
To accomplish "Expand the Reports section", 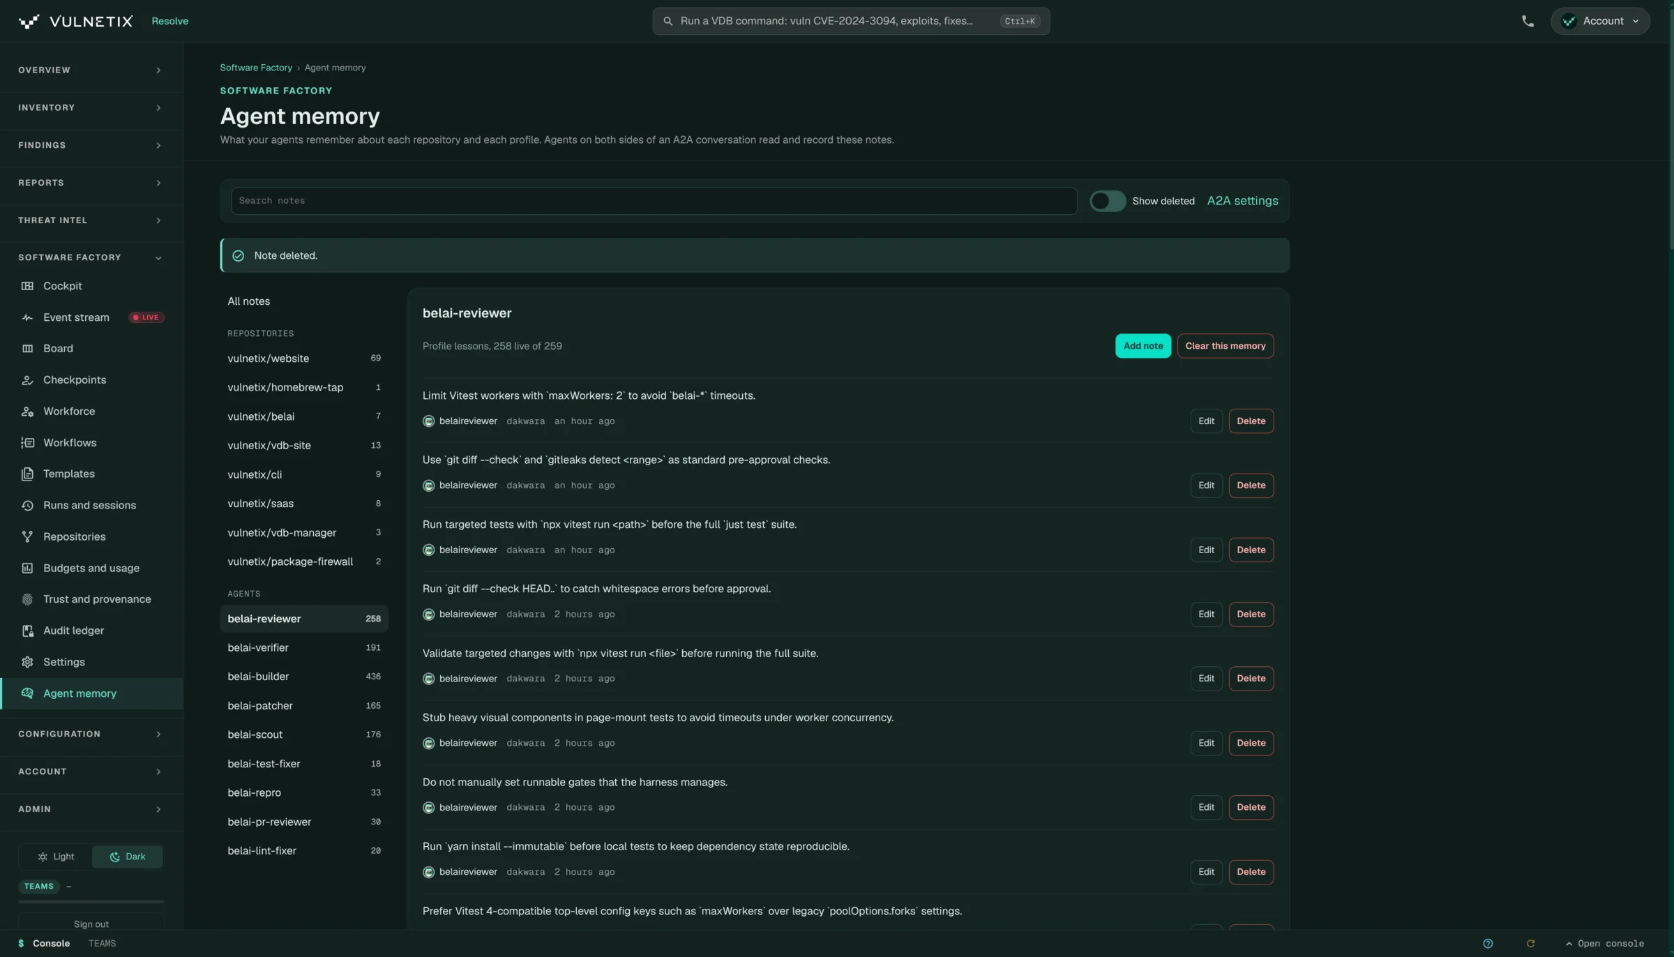I will (x=91, y=183).
